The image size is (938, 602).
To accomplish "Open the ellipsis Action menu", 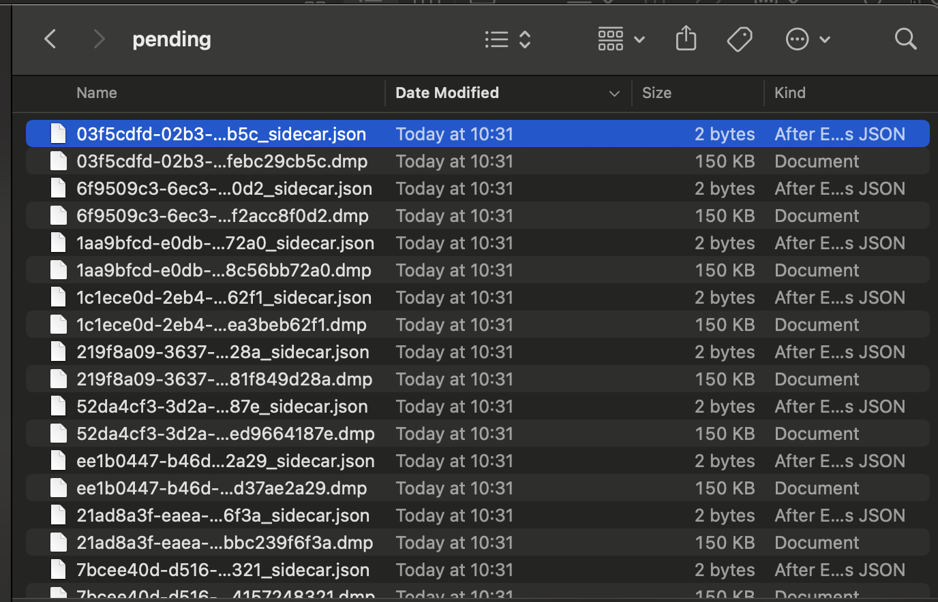I will click(x=808, y=39).
